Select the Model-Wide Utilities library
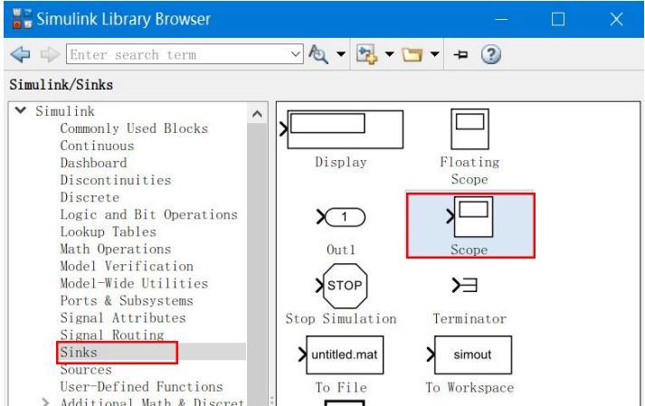 coord(134,284)
